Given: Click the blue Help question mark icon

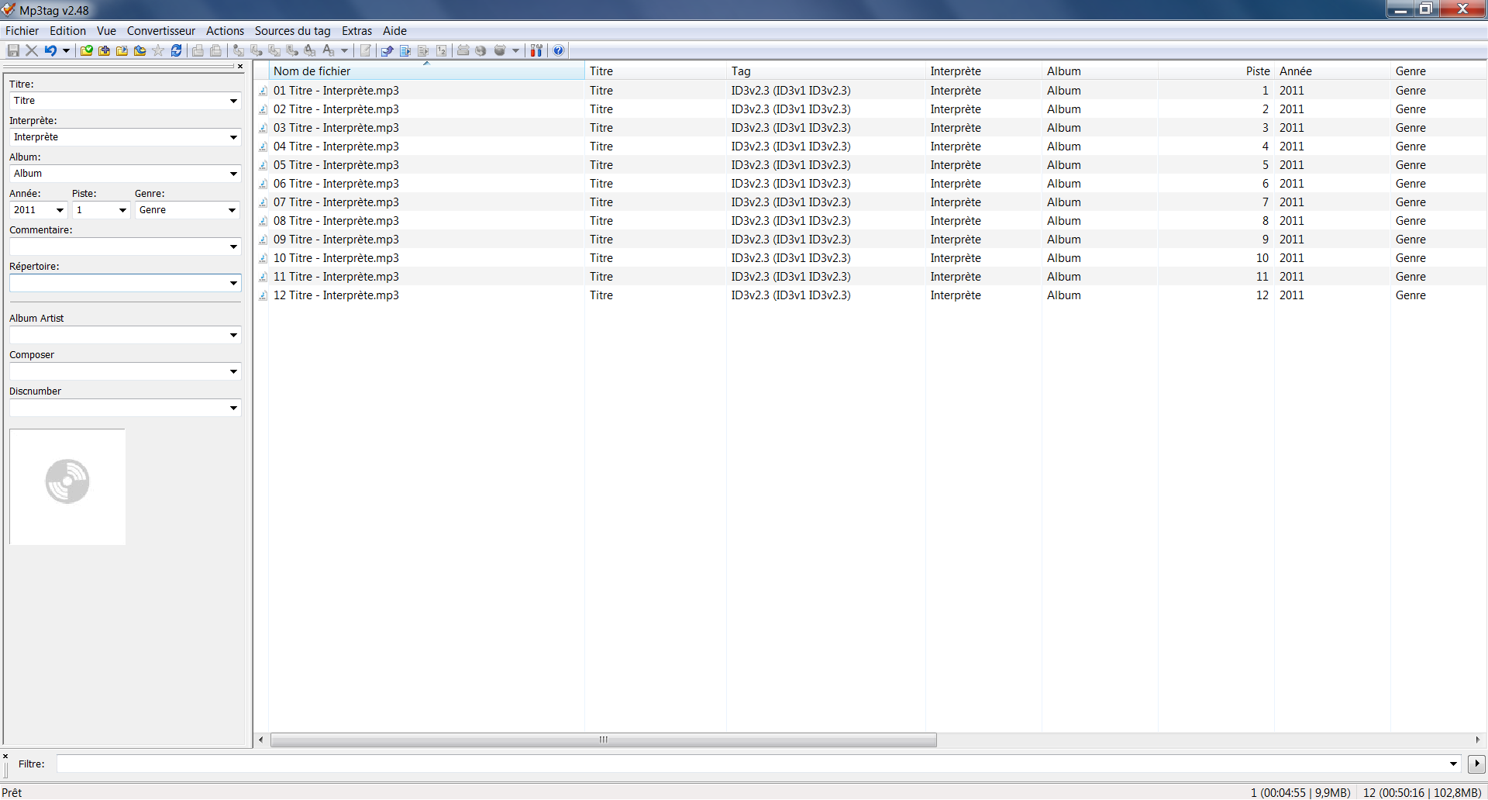Looking at the screenshot, I should [559, 50].
